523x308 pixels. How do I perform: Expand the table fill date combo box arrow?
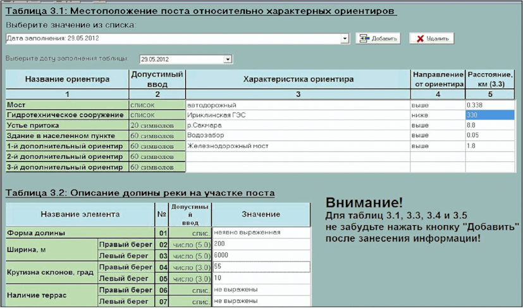click(x=228, y=59)
